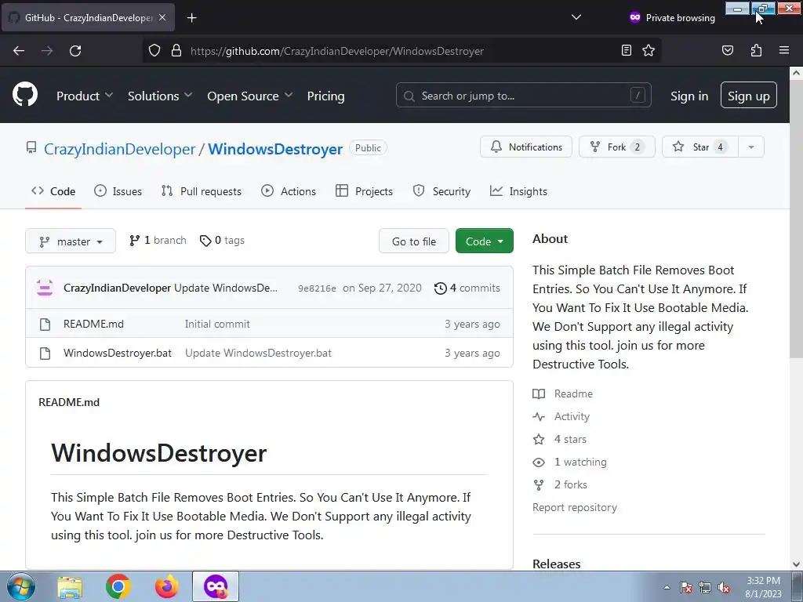Open the tracking protection shield icon
Viewport: 803px width, 602px height.
tap(154, 51)
